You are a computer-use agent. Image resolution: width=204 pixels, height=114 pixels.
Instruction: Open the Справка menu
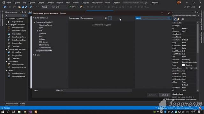(116, 3)
